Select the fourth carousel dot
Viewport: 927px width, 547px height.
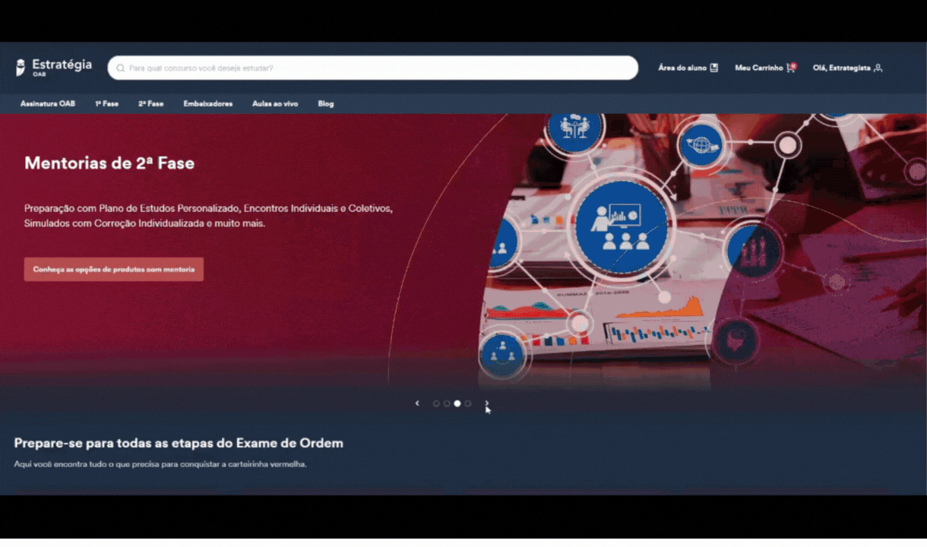point(468,403)
